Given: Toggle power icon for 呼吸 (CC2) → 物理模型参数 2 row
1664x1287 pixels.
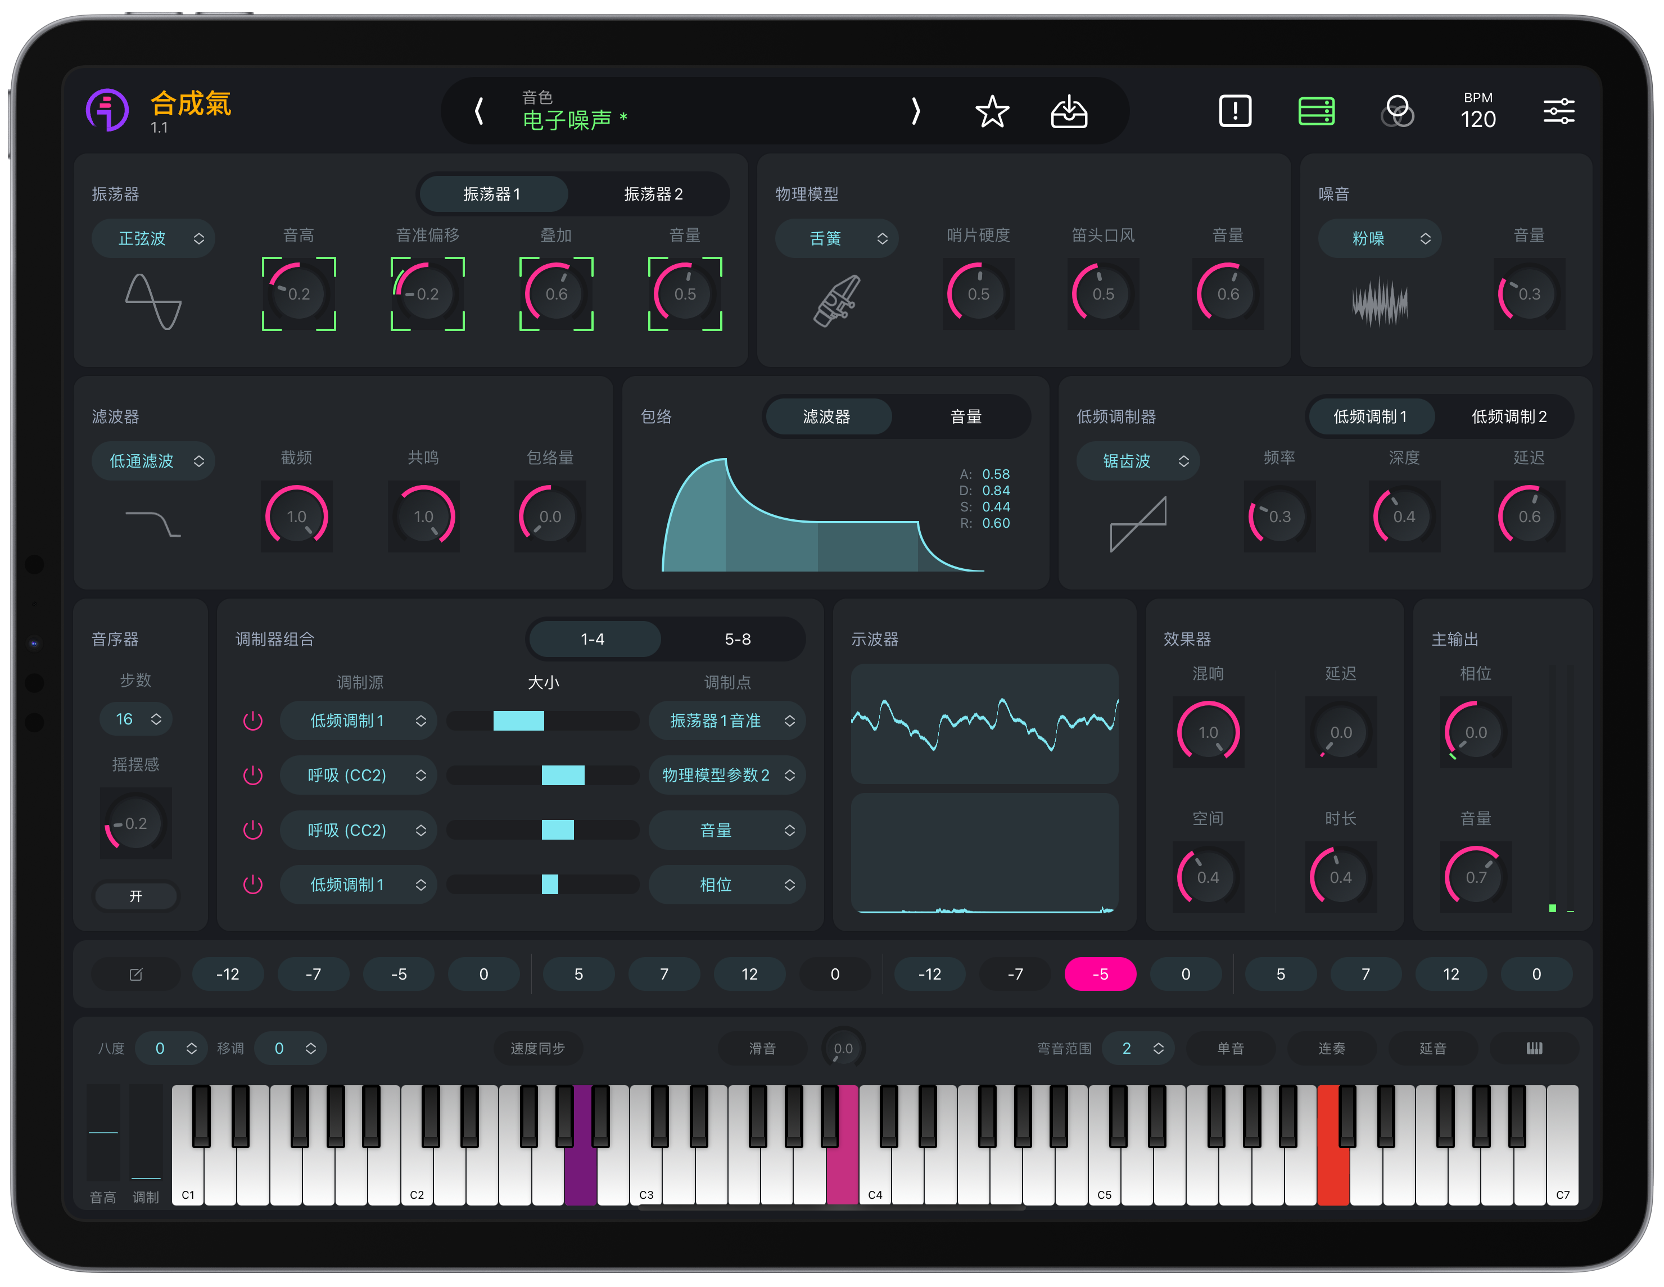Looking at the screenshot, I should [252, 775].
